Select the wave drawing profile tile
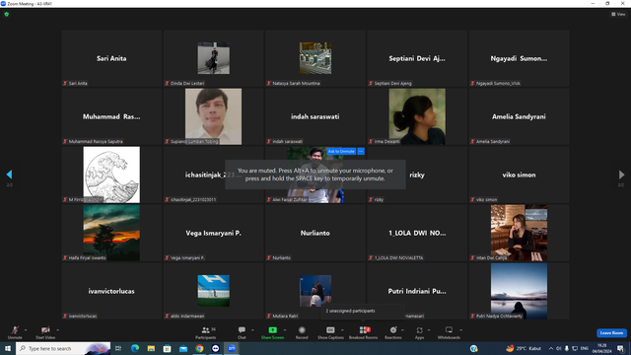 coord(111,175)
